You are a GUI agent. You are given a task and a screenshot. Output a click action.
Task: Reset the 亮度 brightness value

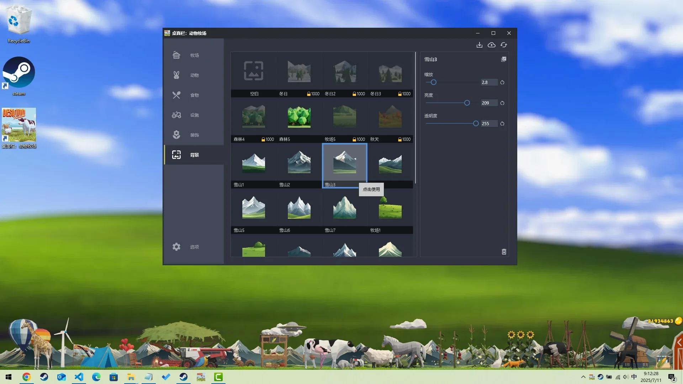pyautogui.click(x=502, y=103)
